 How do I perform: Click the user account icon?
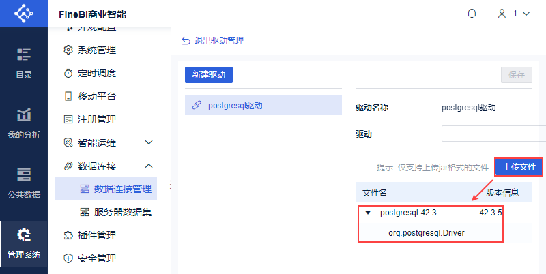point(502,14)
